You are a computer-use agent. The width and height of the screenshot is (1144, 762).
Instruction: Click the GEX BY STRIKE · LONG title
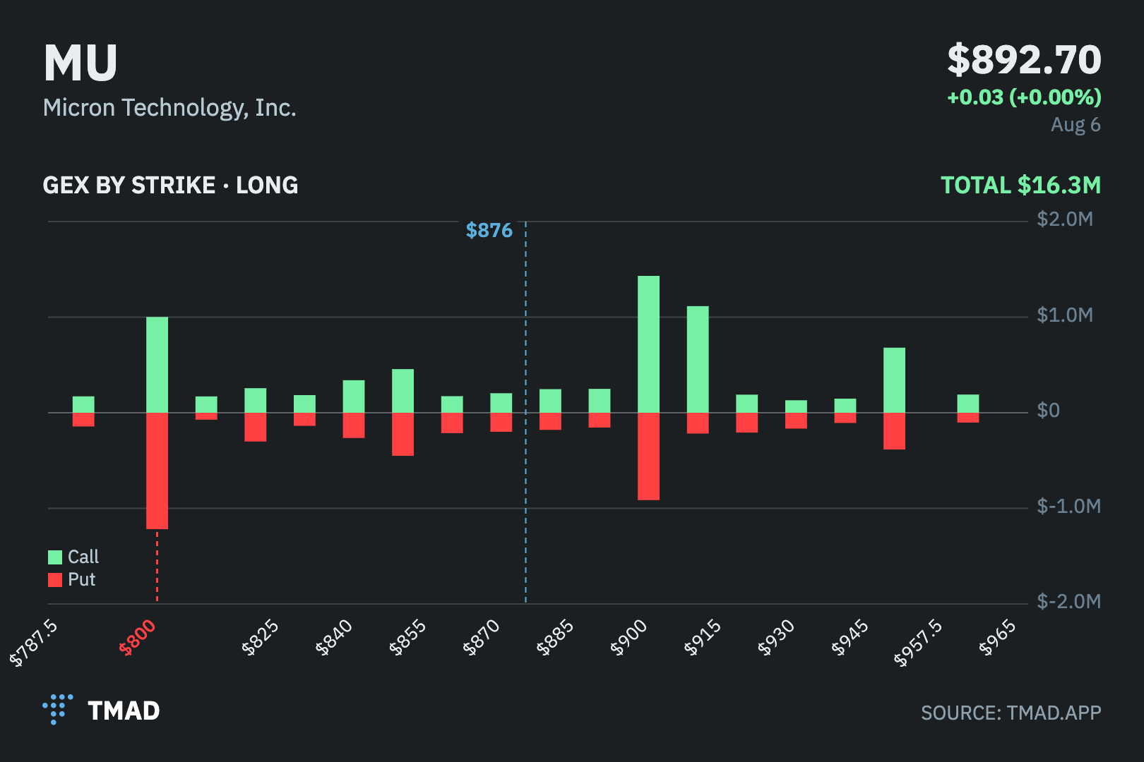pyautogui.click(x=170, y=186)
